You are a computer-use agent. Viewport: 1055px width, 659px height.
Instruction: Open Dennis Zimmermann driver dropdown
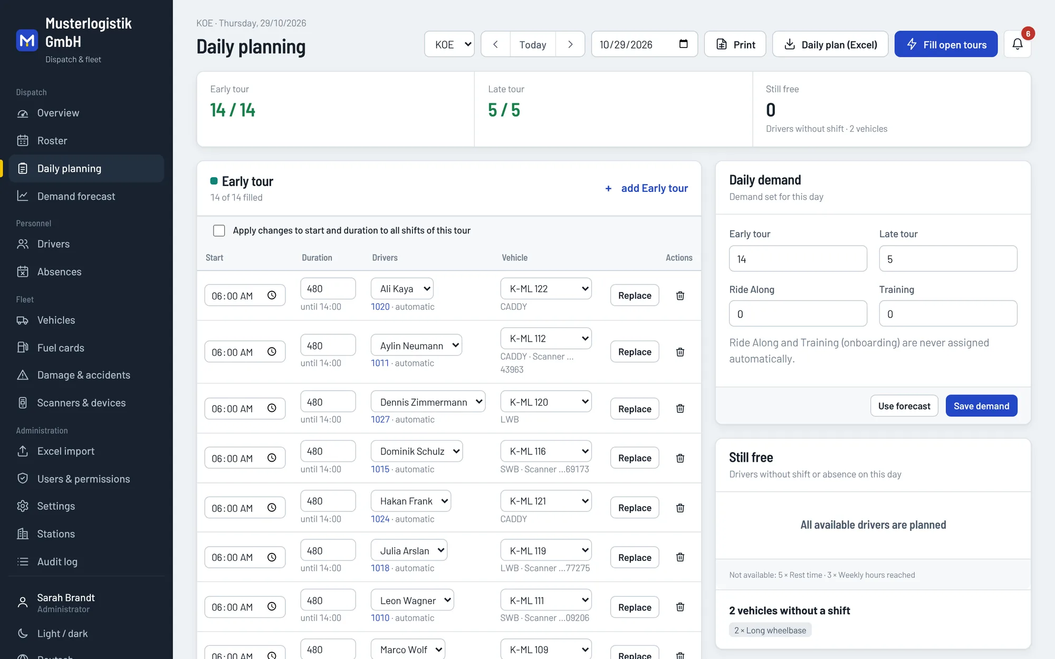pos(428,402)
